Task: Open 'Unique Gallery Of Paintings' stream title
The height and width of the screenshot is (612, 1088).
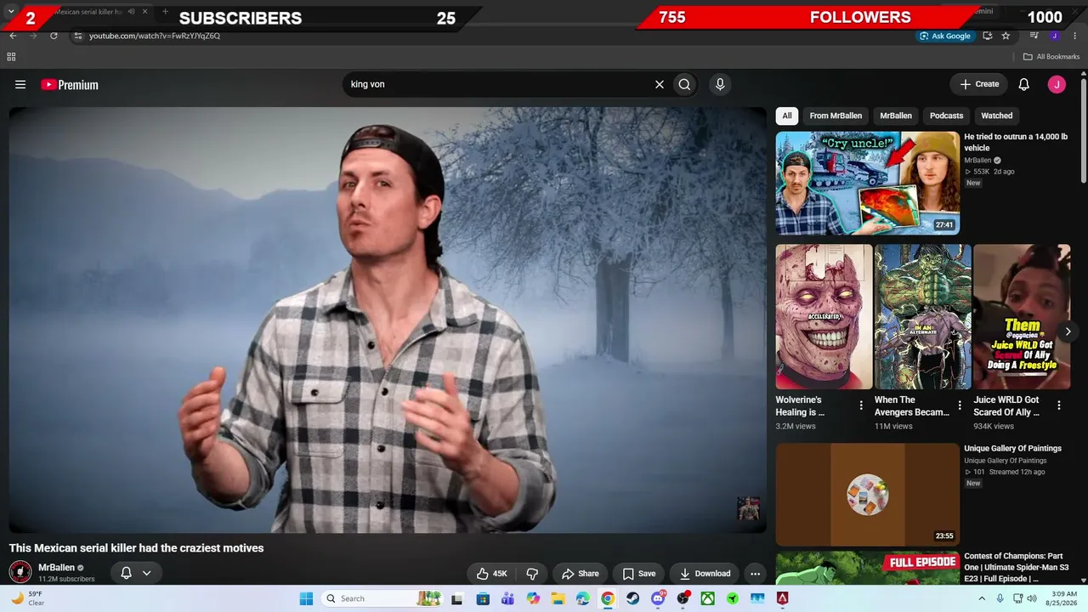Action: point(1012,448)
